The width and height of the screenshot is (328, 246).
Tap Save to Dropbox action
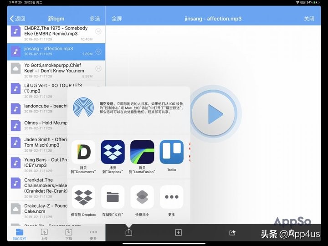[x=83, y=197]
